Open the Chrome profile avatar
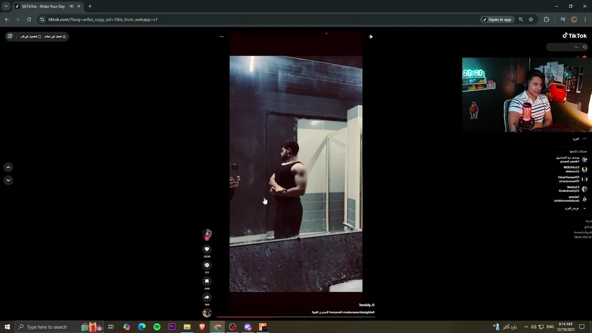 click(x=574, y=19)
